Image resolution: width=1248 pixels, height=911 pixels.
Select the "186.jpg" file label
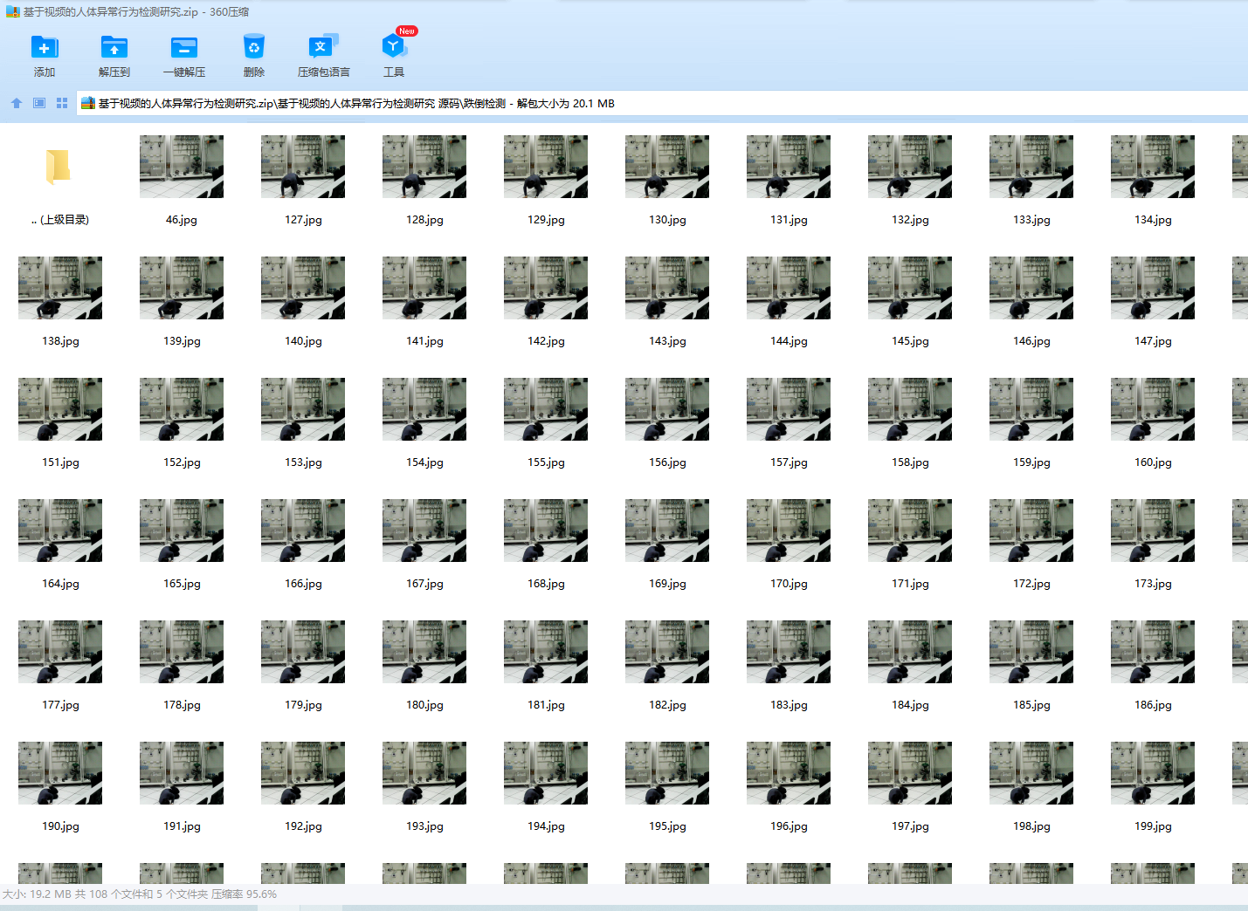1153,705
